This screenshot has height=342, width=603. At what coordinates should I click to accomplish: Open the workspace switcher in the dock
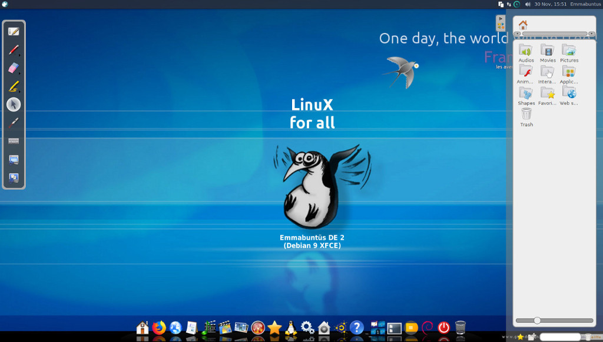coord(377,328)
